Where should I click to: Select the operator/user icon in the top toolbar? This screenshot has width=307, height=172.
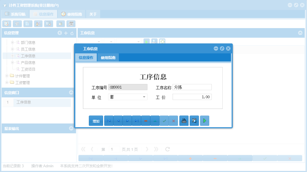coord(38,24)
